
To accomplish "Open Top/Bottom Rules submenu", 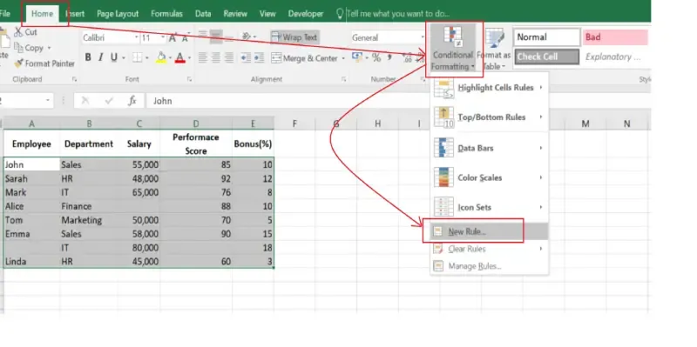I will pyautogui.click(x=489, y=117).
